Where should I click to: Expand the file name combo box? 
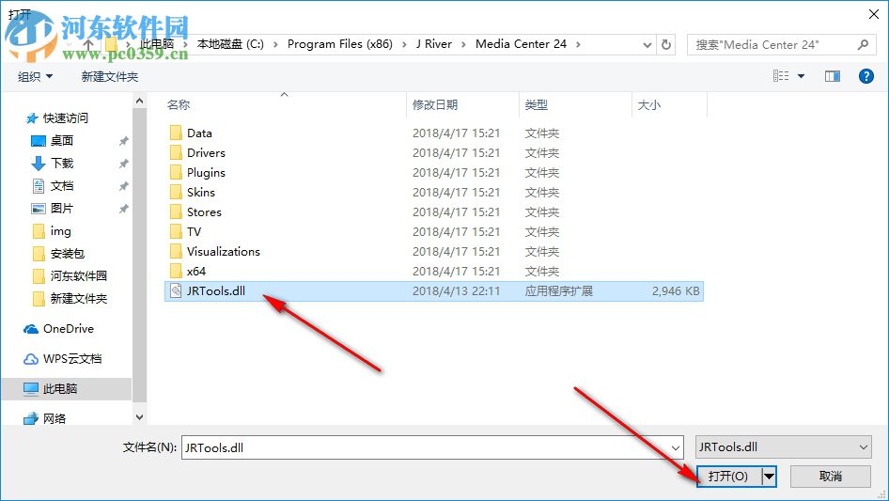(x=676, y=447)
